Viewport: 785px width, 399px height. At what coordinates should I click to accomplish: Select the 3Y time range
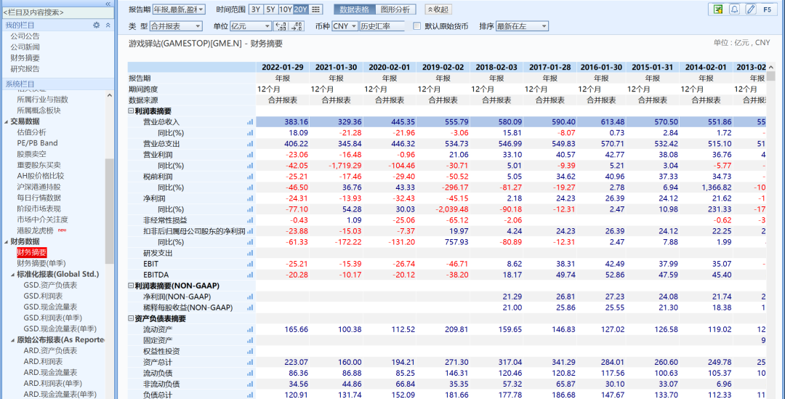click(255, 9)
